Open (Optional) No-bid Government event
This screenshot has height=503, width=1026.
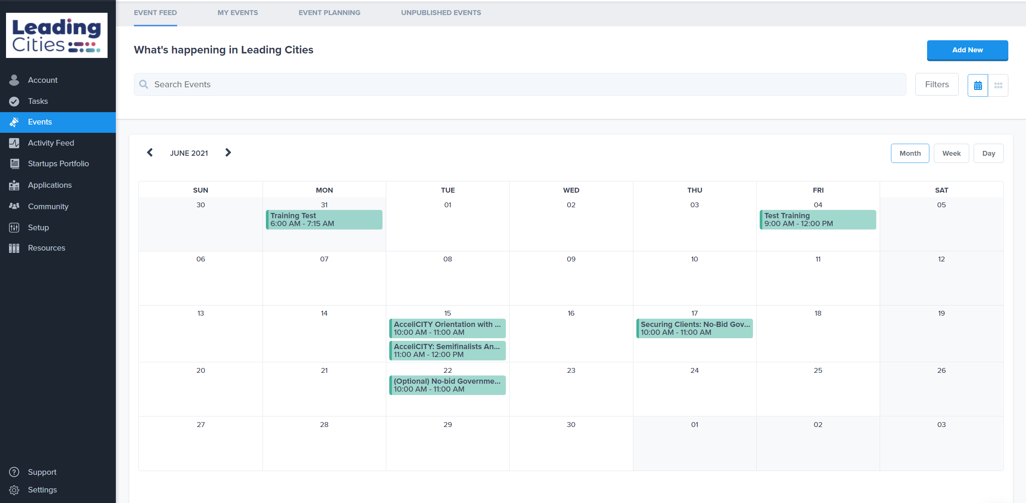point(447,385)
